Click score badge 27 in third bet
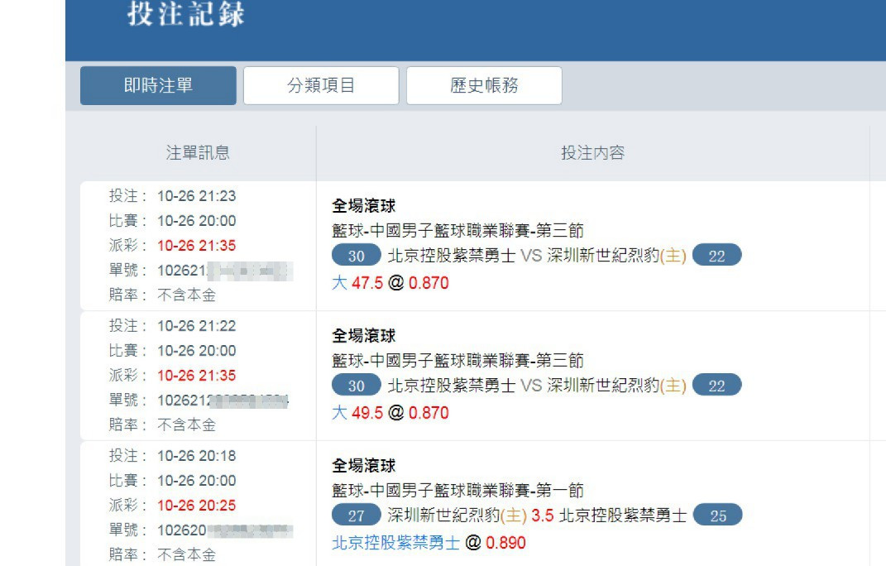The height and width of the screenshot is (566, 886). coord(357,516)
